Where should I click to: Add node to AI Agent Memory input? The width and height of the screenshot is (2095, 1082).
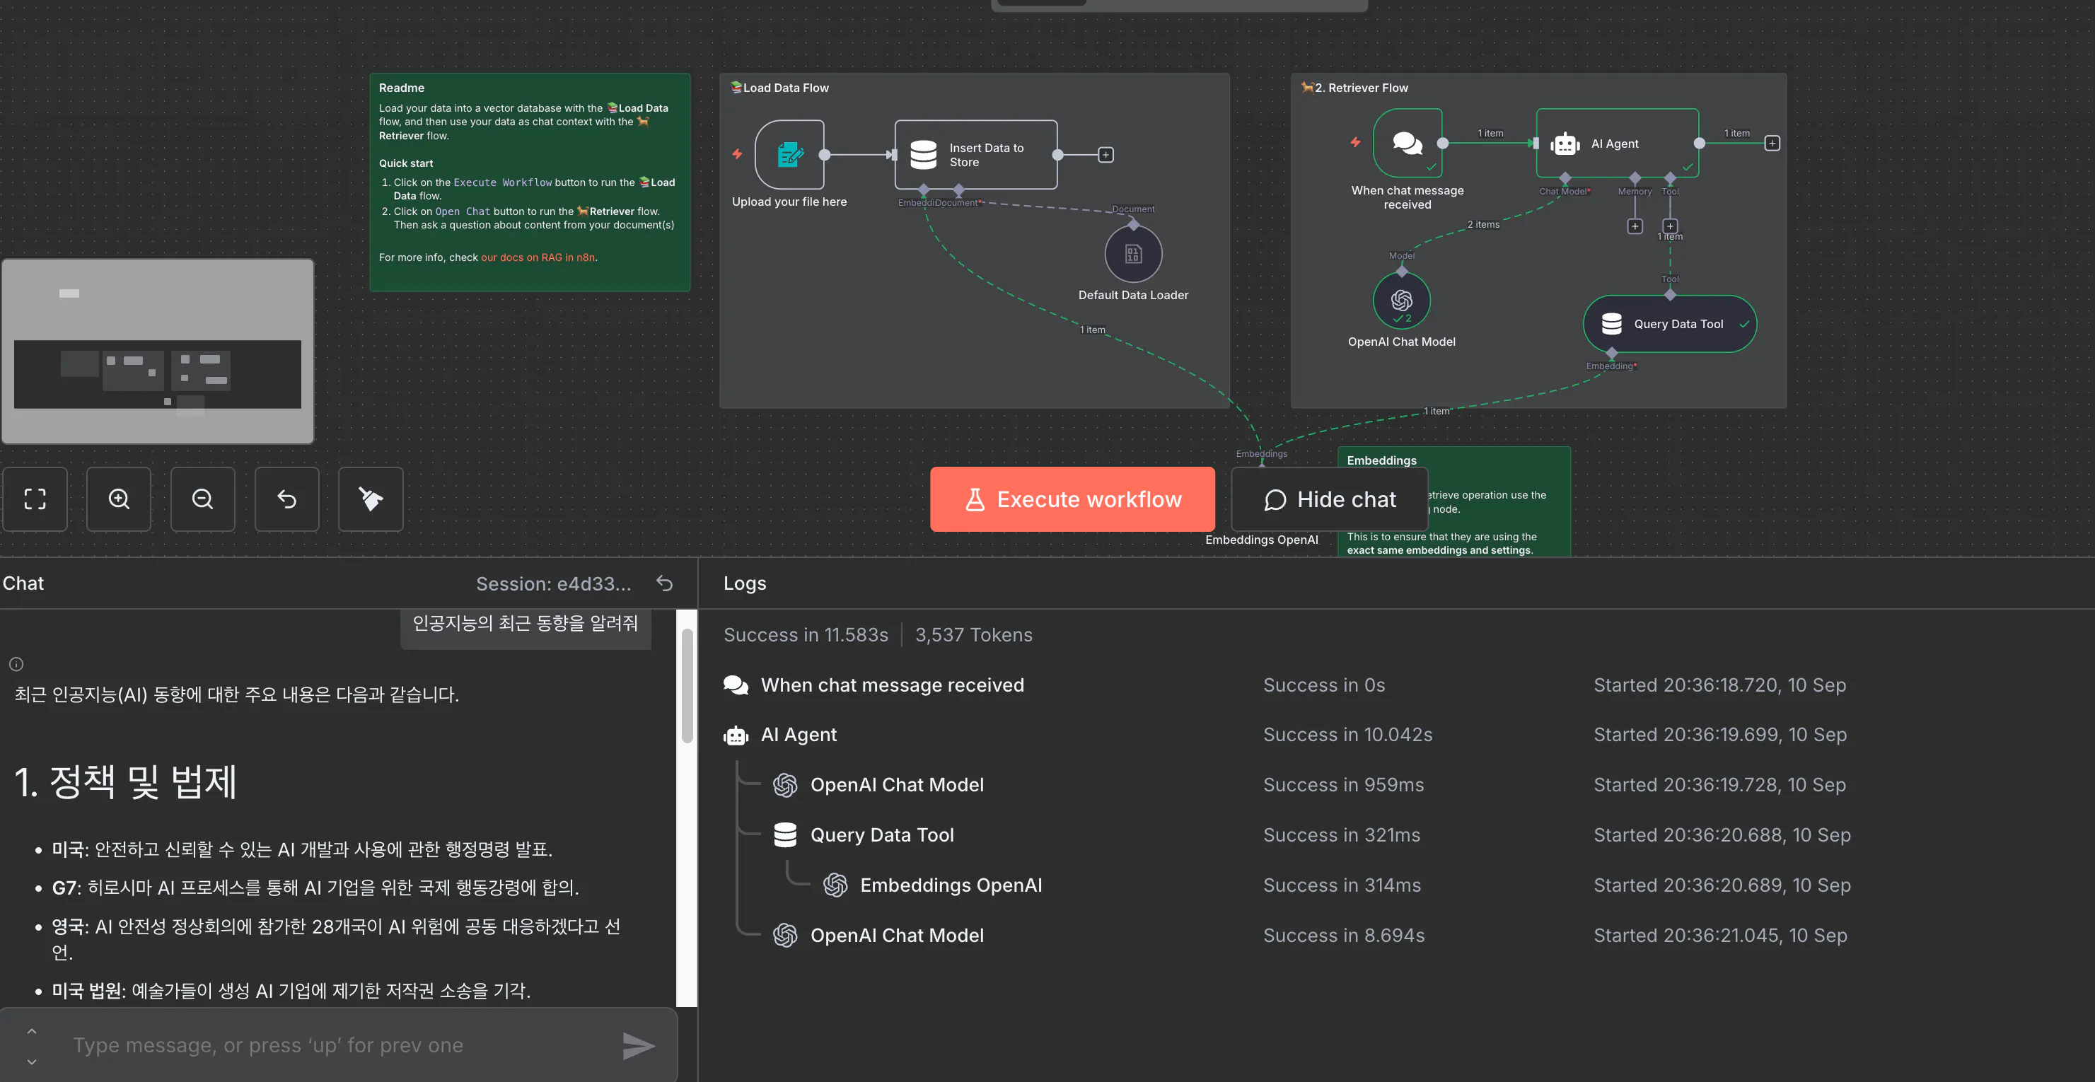tap(1635, 226)
